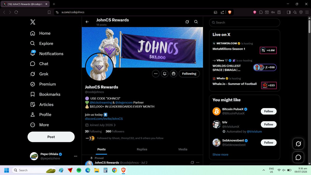Open the +558 listeners badge

pyautogui.click(x=265, y=67)
